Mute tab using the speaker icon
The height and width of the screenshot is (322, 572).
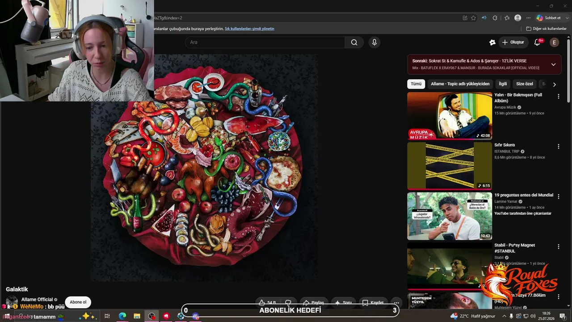coord(484,18)
